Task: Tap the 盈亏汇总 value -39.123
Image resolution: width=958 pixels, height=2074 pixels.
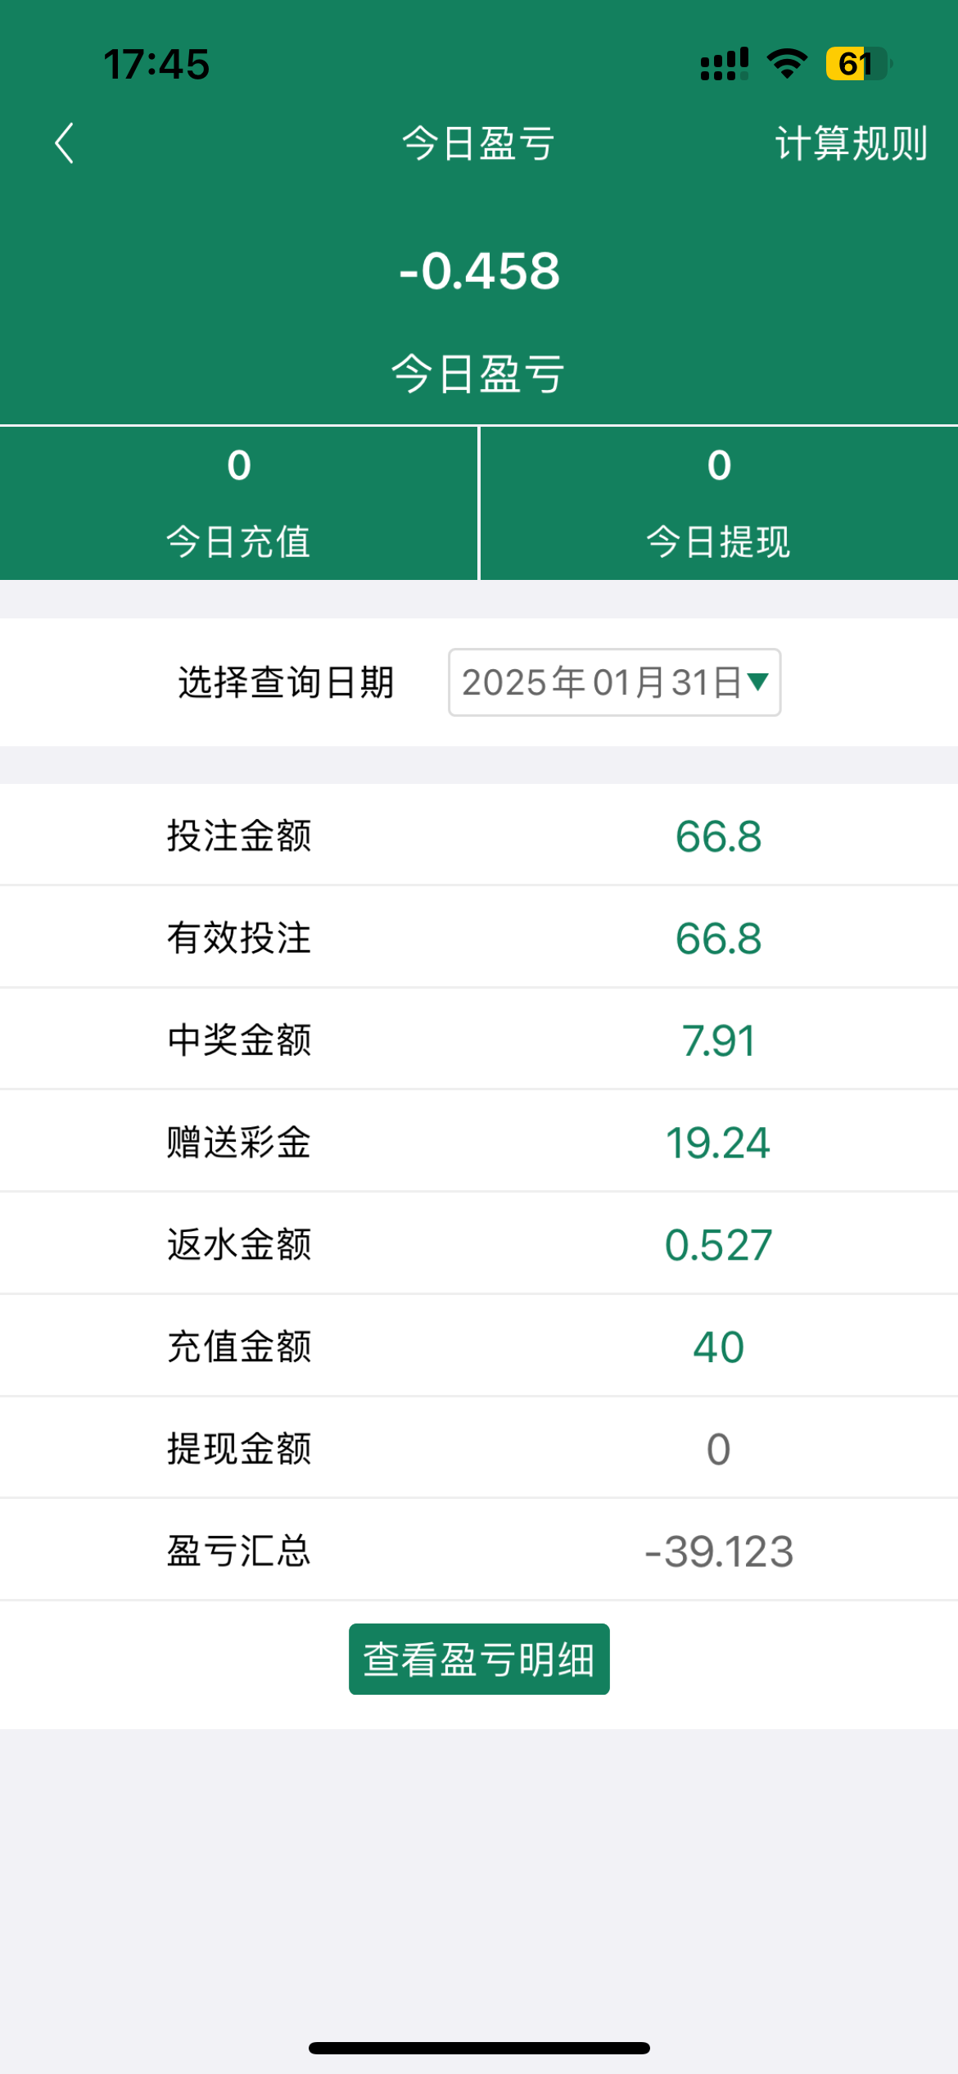Action: point(718,1551)
